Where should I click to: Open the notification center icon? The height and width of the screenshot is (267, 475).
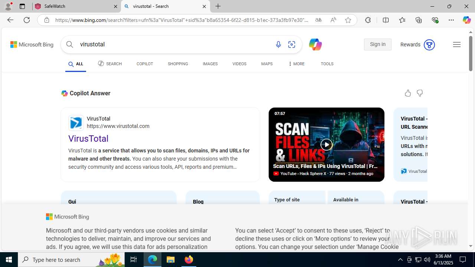coord(463,260)
